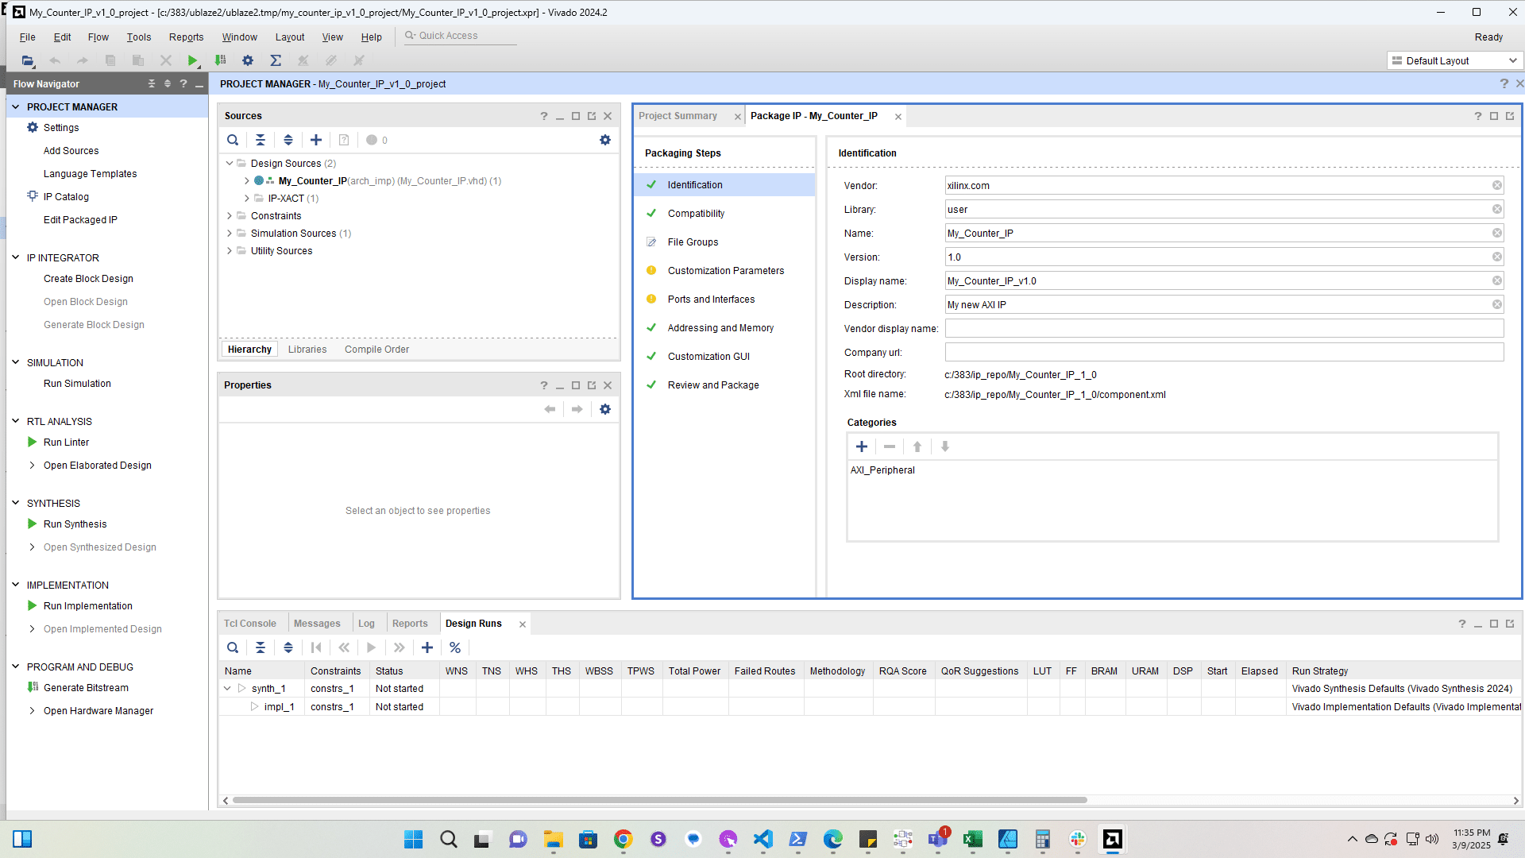Screen dimensions: 1525x858
Task: Click the Vendor display name input field
Action: (1223, 329)
